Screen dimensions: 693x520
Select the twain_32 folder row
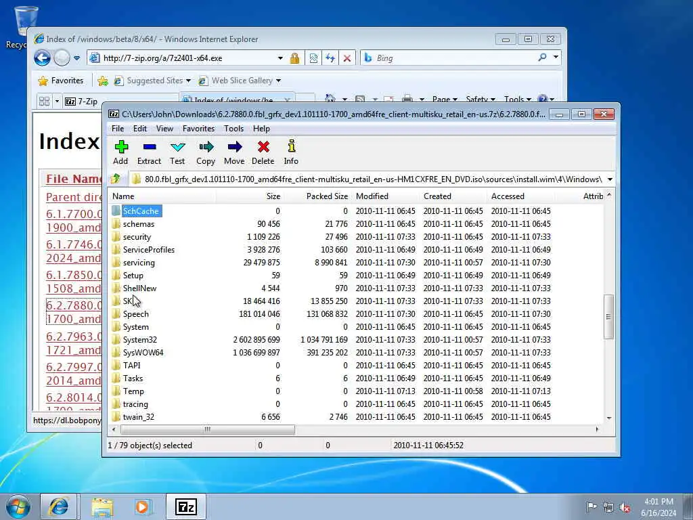coord(356,417)
